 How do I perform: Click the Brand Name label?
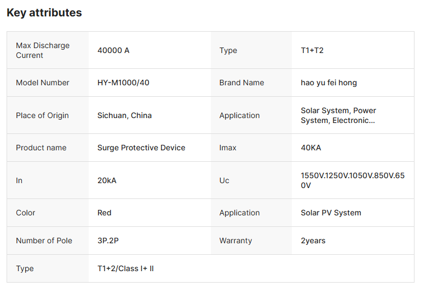coord(241,83)
